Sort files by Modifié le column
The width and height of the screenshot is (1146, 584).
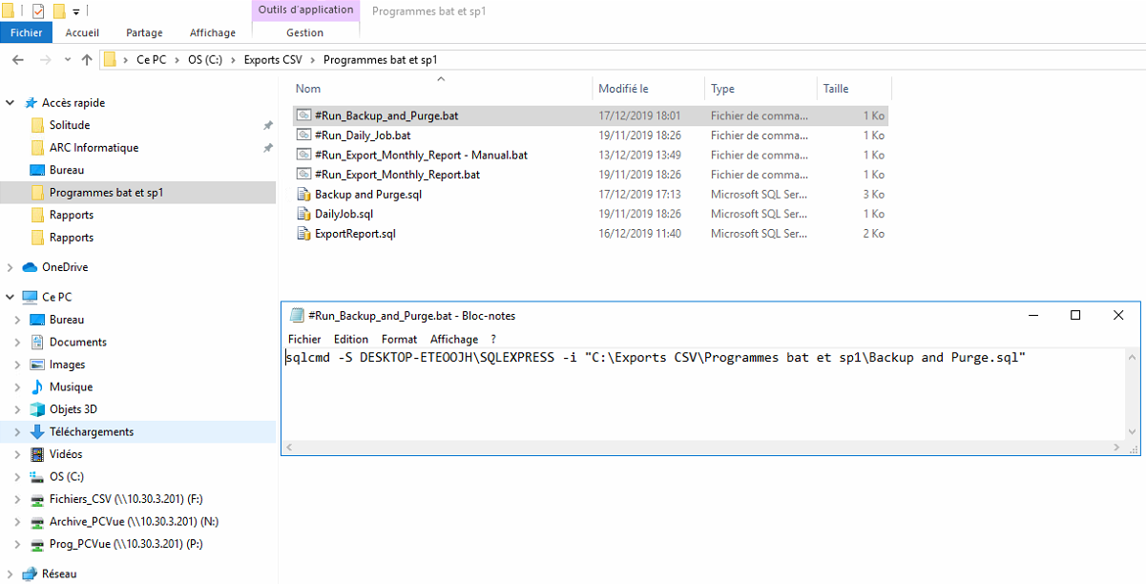623,89
